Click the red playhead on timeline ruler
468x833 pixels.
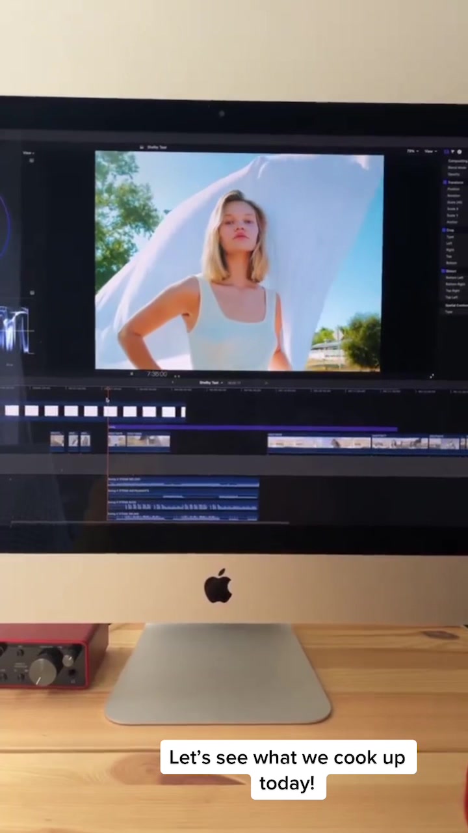[x=107, y=390]
